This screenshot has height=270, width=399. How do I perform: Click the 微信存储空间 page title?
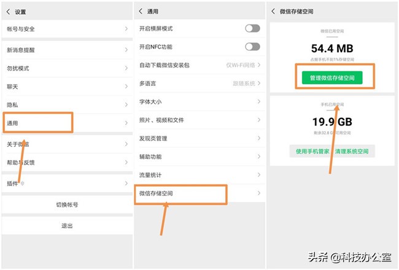296,11
